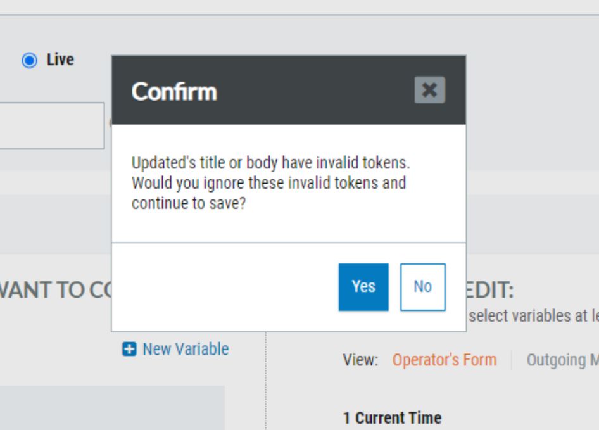The width and height of the screenshot is (599, 430).
Task: Close the Confirm dialog with X icon
Action: 429,90
